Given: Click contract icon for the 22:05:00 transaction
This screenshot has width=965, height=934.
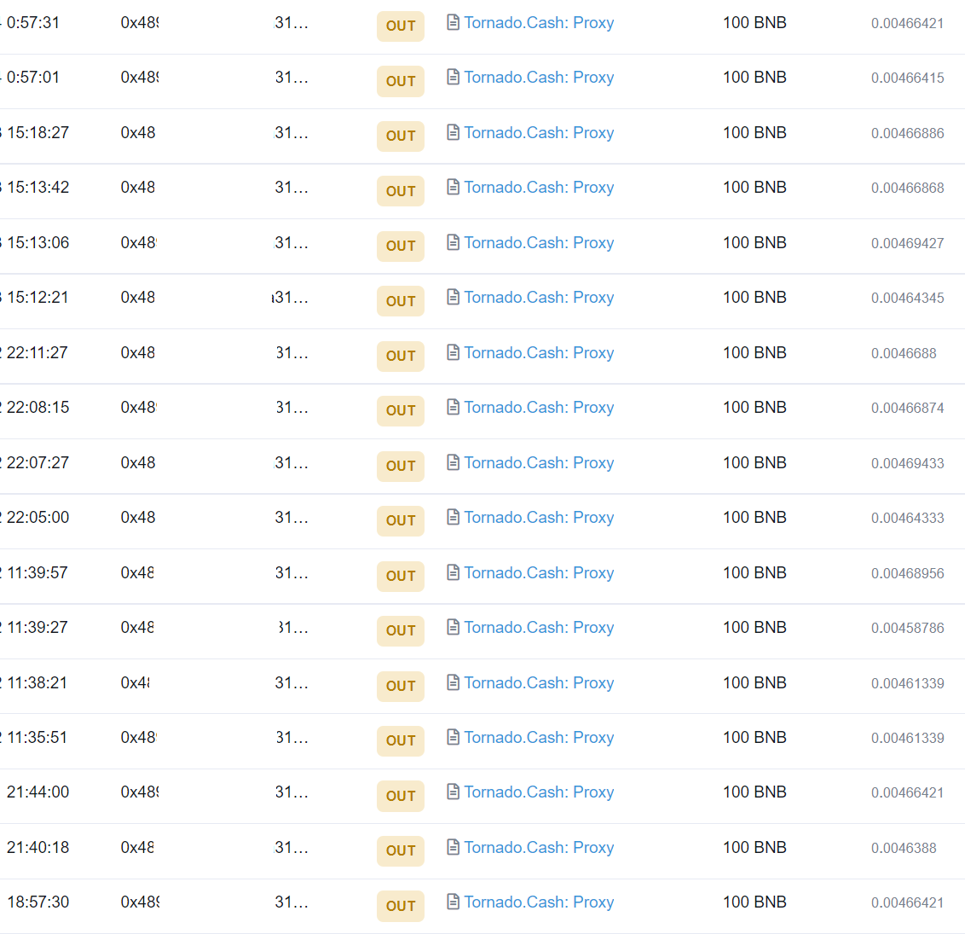Looking at the screenshot, I should click(x=454, y=517).
